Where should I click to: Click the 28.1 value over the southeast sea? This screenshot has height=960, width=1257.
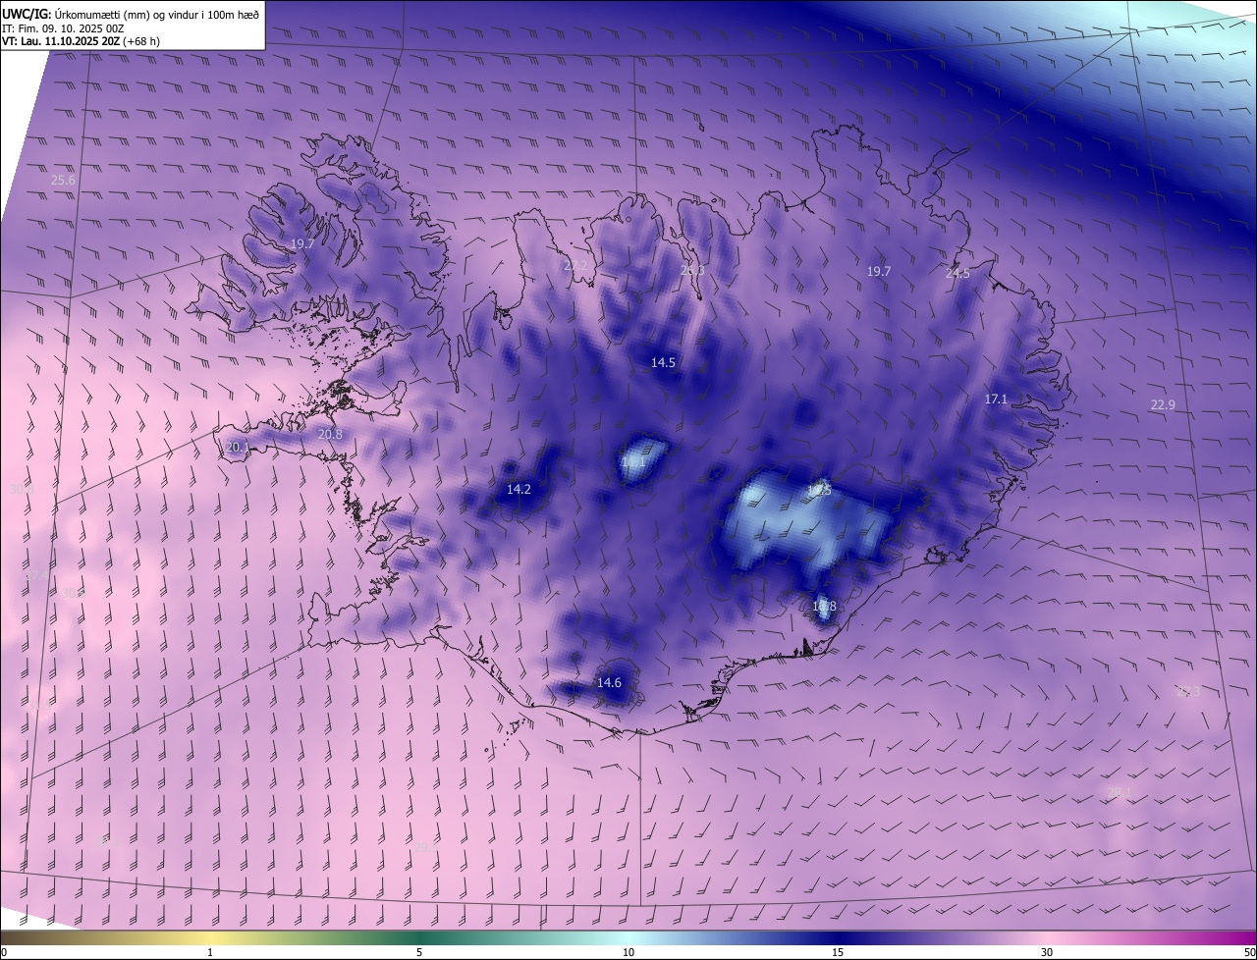coord(1119,792)
